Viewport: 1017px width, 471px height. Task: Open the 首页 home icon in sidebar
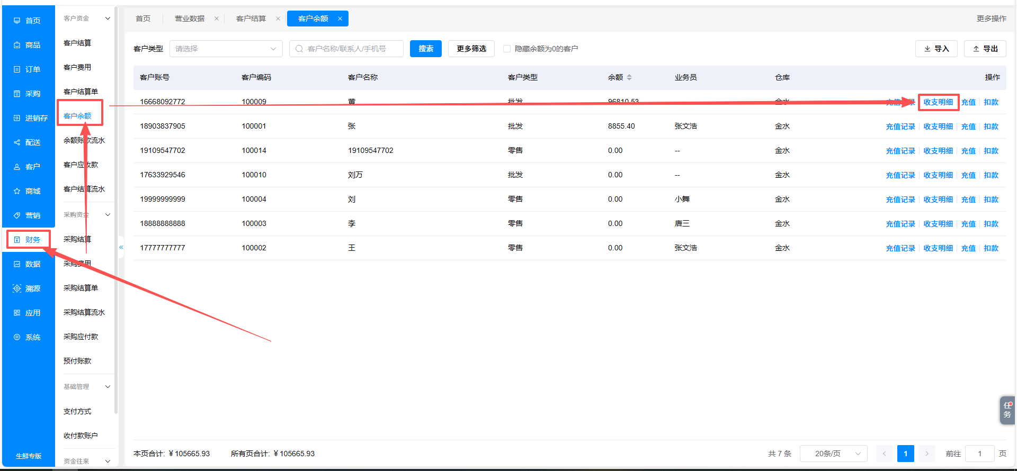point(17,21)
